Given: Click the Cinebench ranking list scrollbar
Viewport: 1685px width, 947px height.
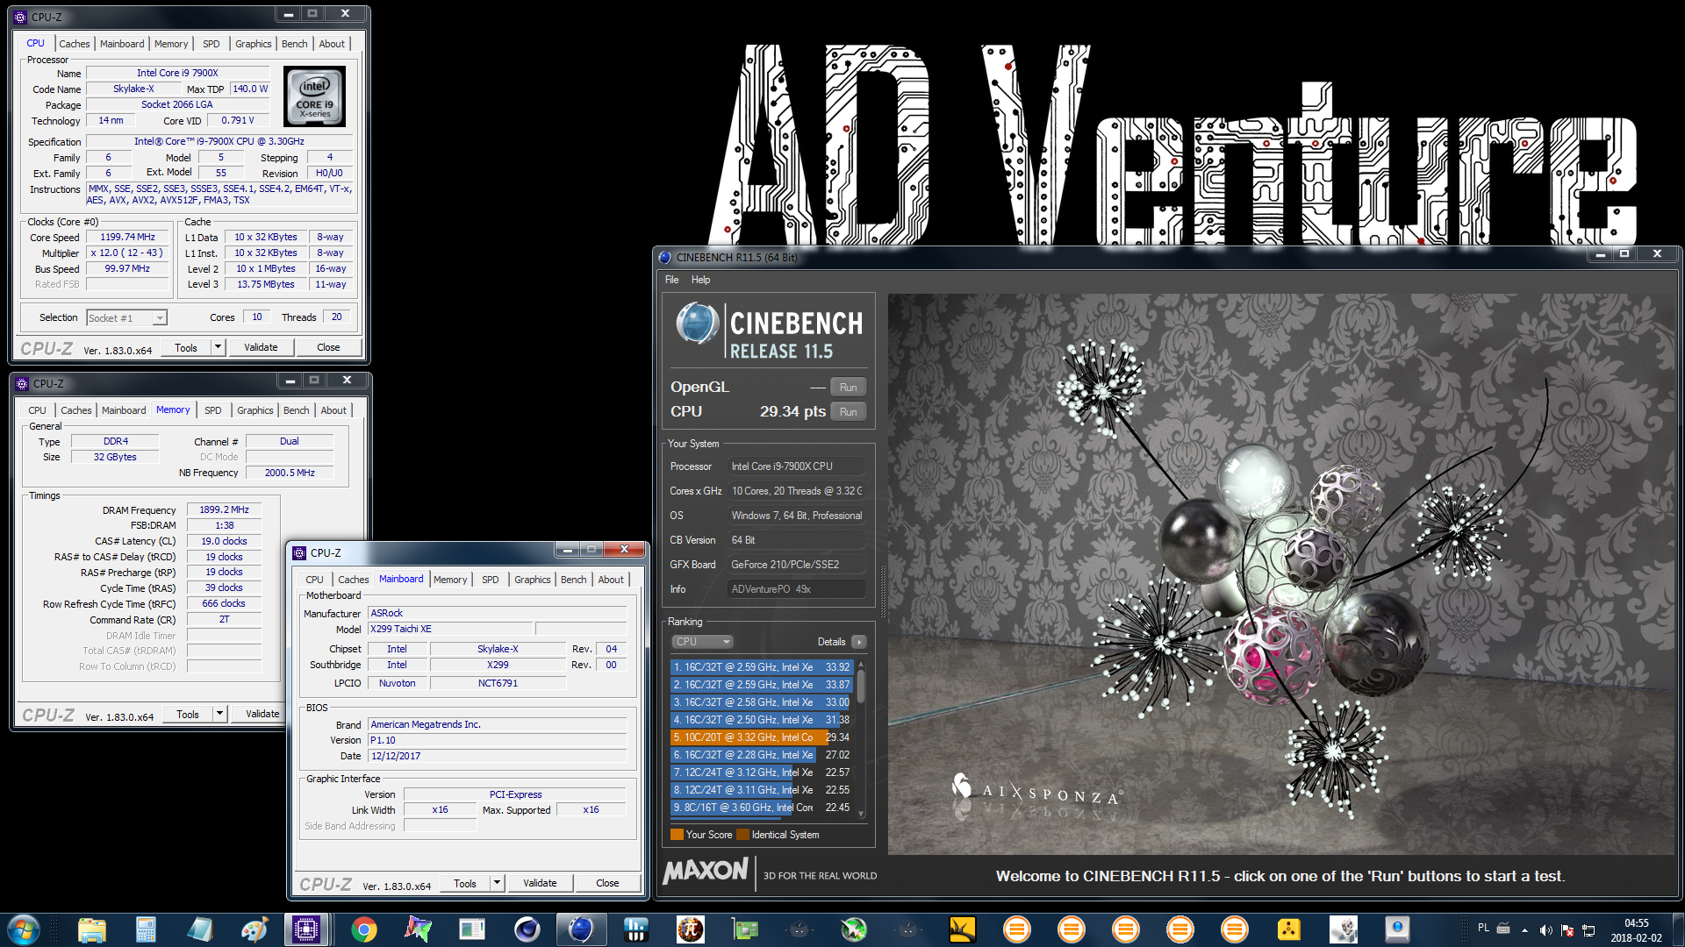Looking at the screenshot, I should (861, 738).
